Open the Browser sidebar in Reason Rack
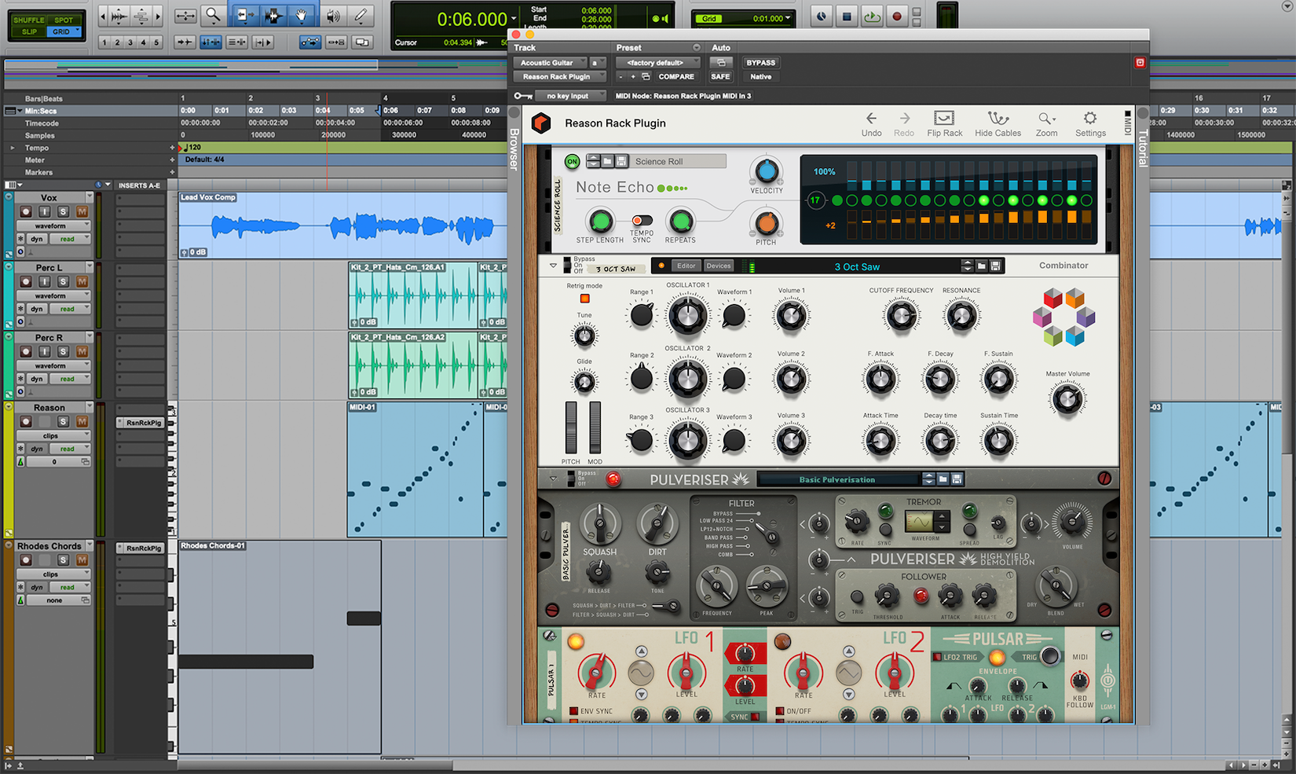 (x=513, y=149)
